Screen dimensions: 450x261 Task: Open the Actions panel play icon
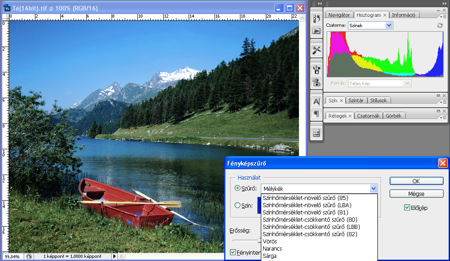[317, 31]
